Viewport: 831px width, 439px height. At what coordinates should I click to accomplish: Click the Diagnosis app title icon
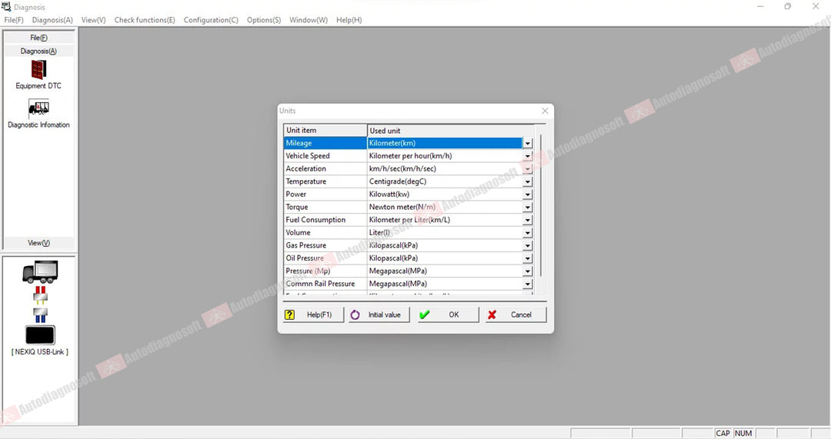6,7
